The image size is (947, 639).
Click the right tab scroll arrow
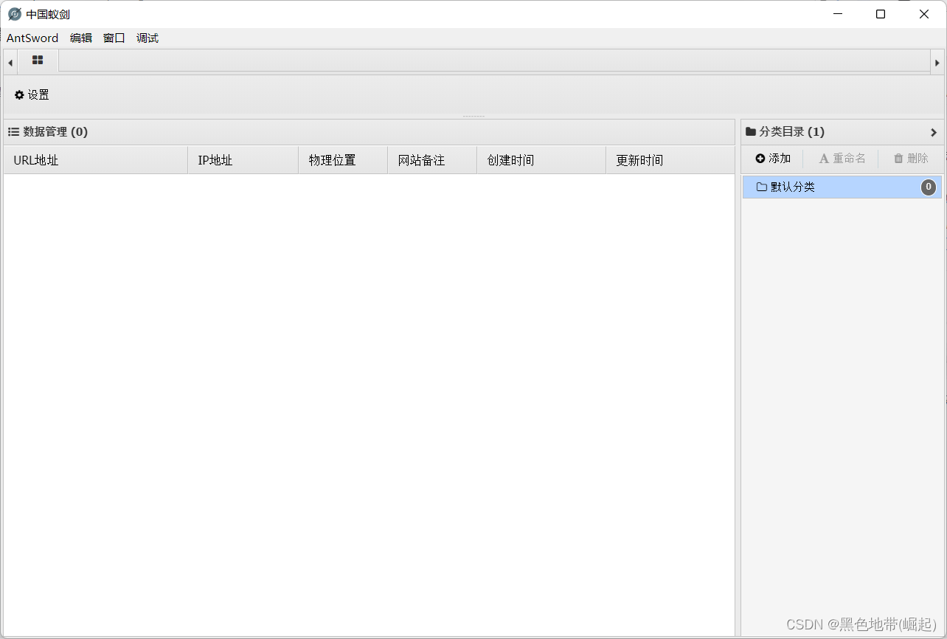pyautogui.click(x=937, y=63)
